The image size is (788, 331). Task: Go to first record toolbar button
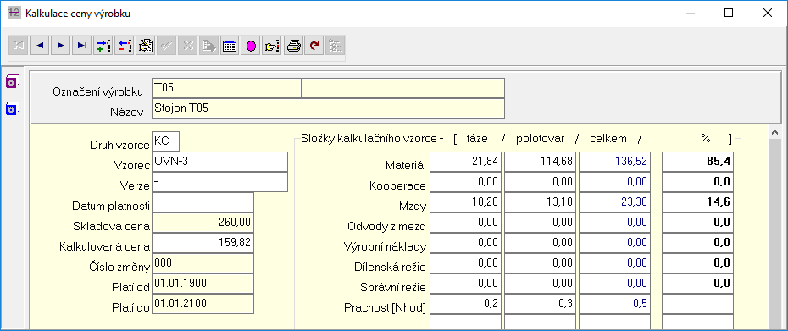point(19,47)
